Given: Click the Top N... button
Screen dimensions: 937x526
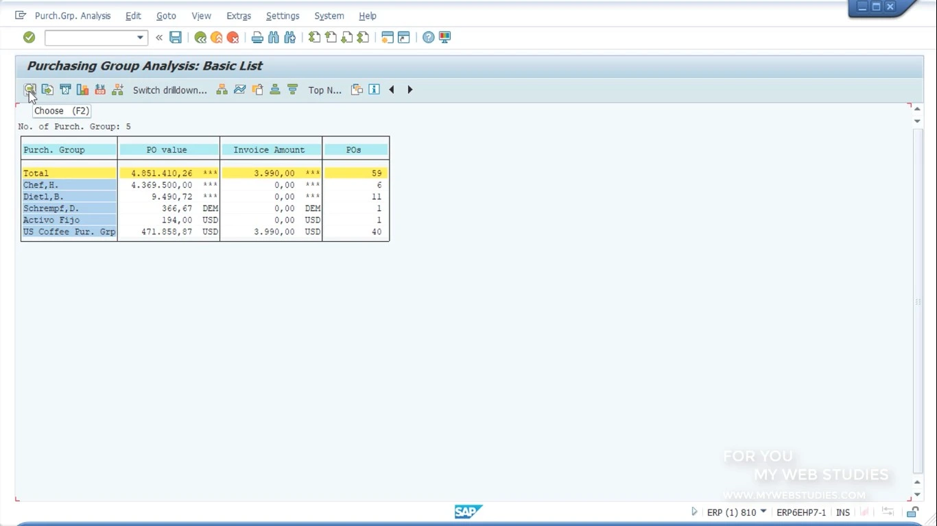Looking at the screenshot, I should (324, 90).
